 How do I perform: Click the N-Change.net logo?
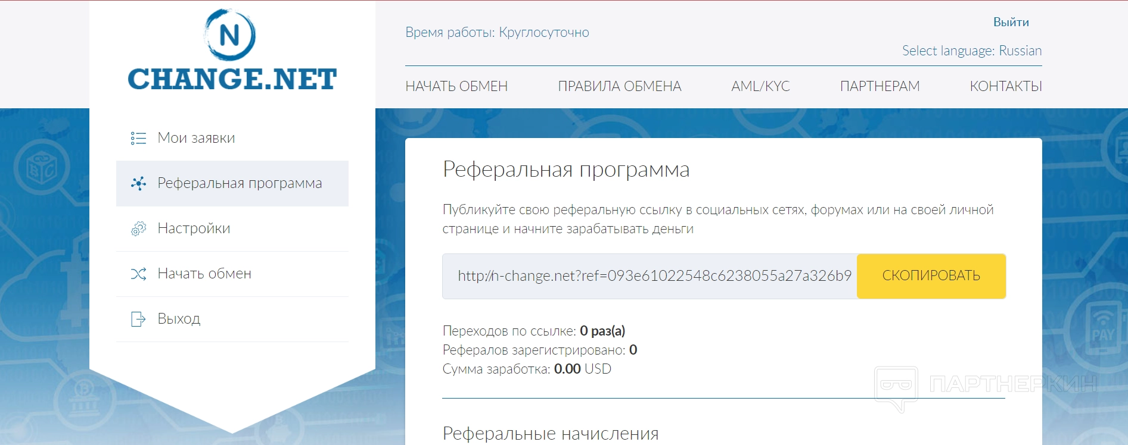pos(232,51)
